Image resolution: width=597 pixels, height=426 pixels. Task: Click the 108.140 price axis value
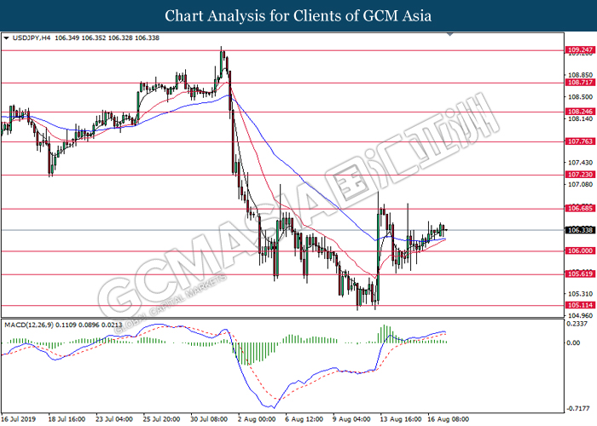click(x=580, y=119)
